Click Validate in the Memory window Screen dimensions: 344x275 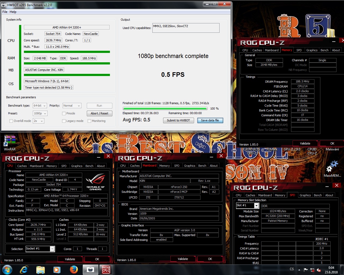pos(305,143)
